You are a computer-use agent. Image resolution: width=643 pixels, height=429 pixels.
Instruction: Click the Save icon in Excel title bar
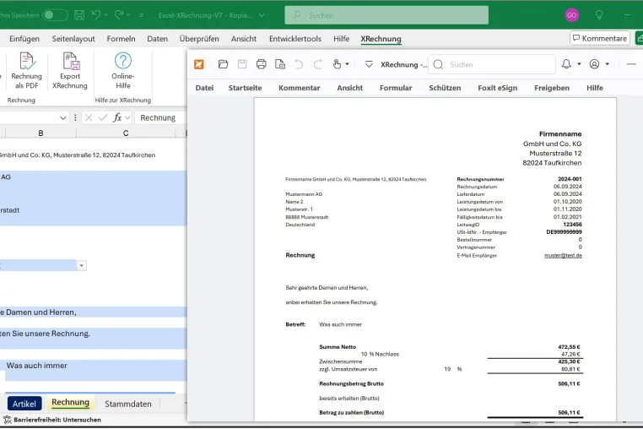(x=79, y=15)
